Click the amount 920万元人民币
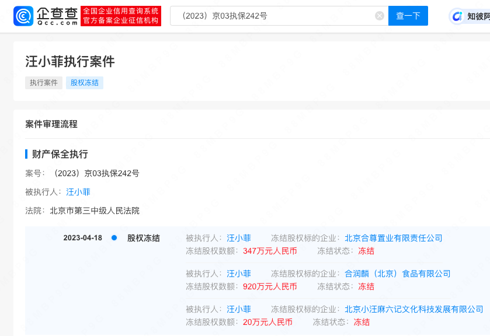Image resolution: width=490 pixels, height=336 pixels. (x=270, y=286)
